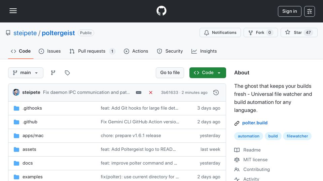The width and height of the screenshot is (323, 181).
Task: Open the sliders settings icon beside Sign in
Action: [310, 11]
